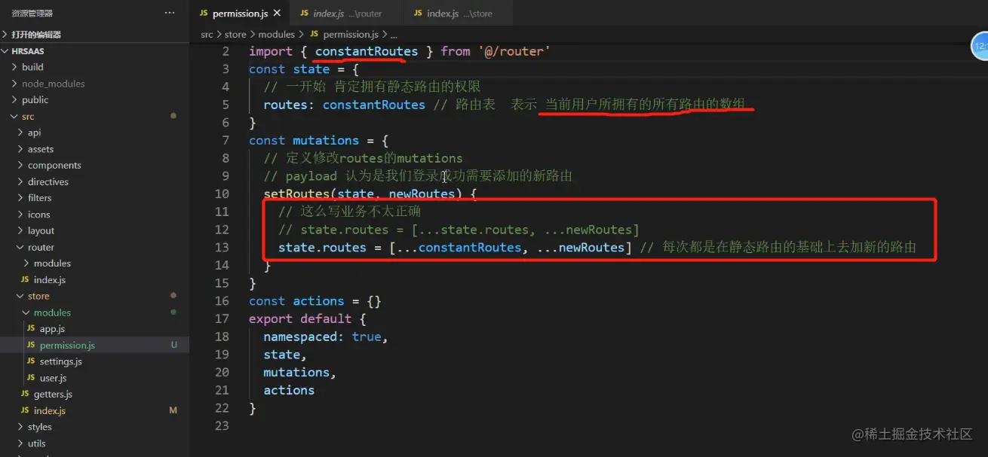
Task: Click line number 13 in the gutter
Action: tap(222, 248)
